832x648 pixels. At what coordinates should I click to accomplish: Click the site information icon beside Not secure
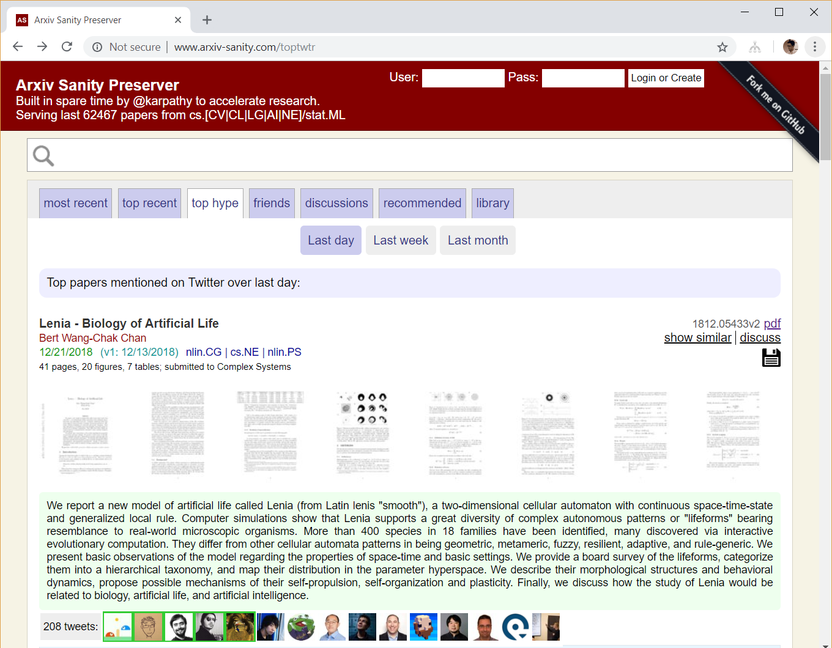click(x=97, y=47)
